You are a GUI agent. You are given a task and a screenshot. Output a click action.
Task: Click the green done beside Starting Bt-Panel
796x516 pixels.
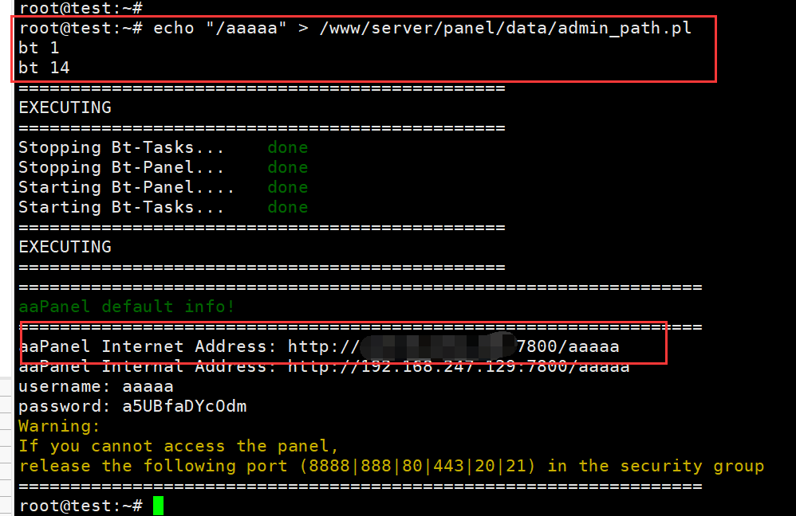287,187
